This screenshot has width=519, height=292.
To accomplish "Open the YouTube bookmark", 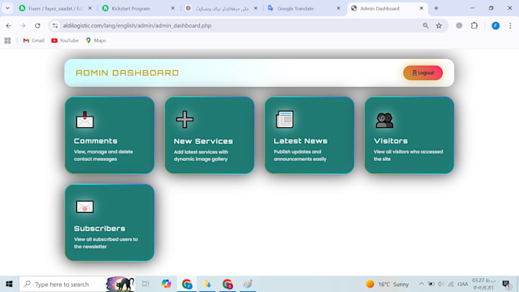I will (65, 40).
